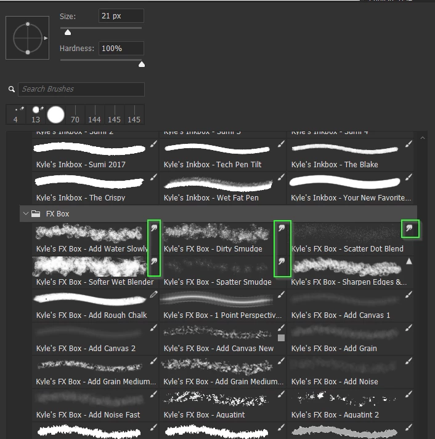Select Kyle's FX Box - Dirty Smudge brush
Screen dimensions: 435x439
[x=223, y=239]
